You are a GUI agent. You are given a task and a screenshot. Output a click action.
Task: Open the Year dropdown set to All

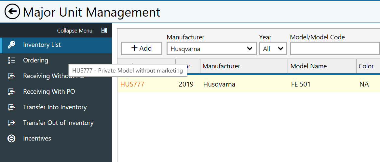[273, 49]
